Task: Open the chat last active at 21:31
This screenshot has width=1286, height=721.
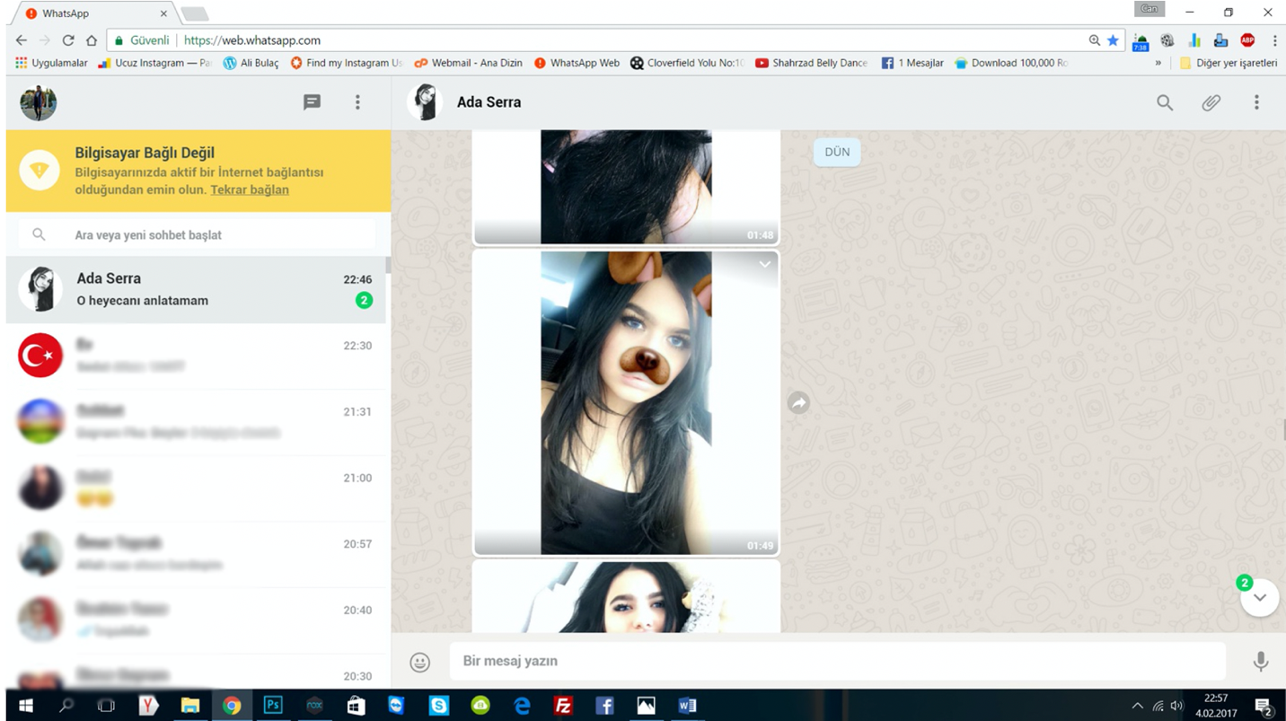Action: (196, 422)
